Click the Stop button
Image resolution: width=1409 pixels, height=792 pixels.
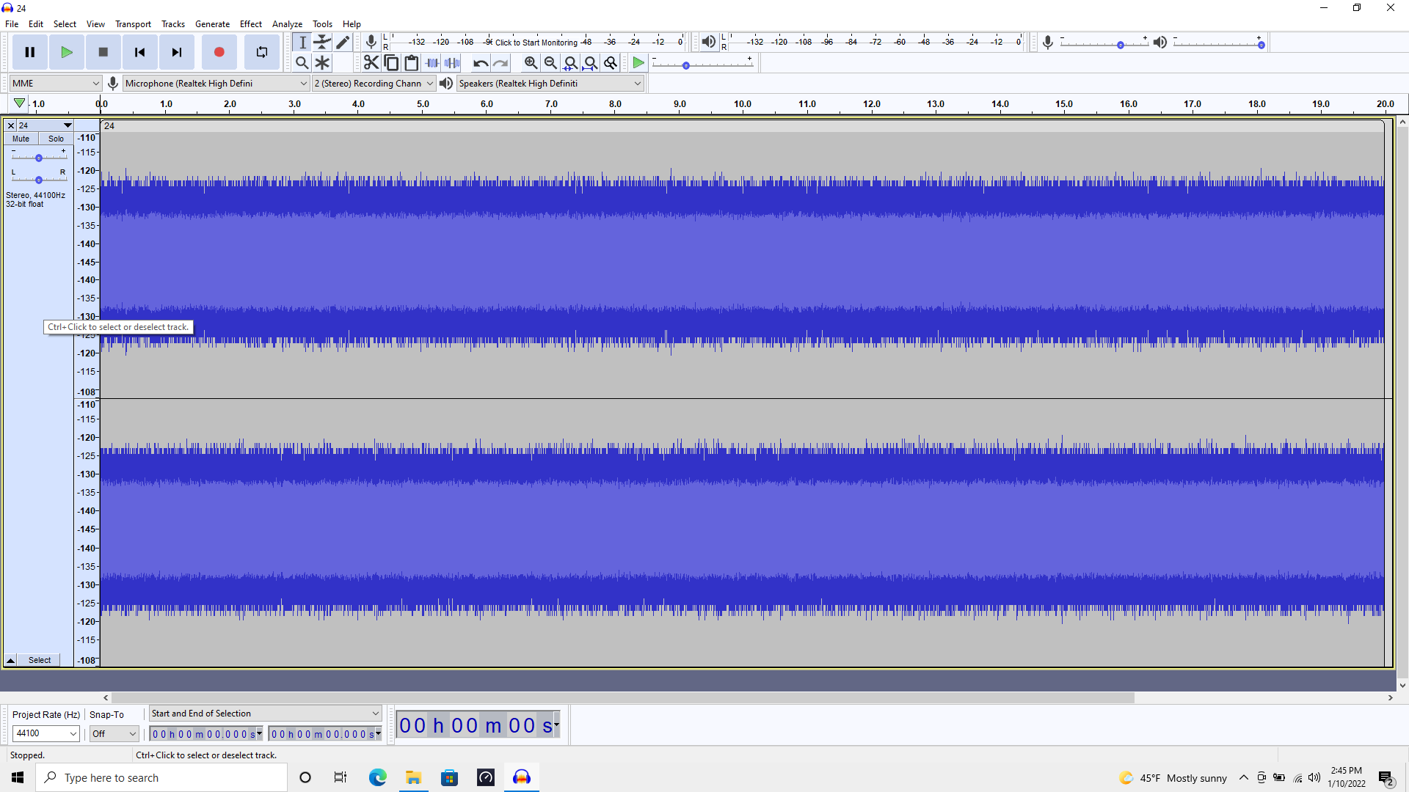tap(103, 52)
